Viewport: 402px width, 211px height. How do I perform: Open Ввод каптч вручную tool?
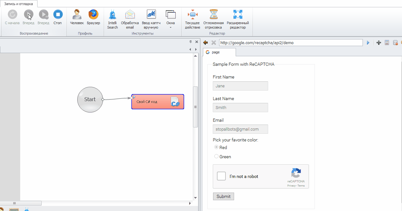click(x=151, y=19)
